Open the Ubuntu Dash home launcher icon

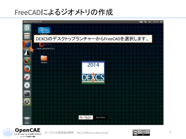[27, 28]
